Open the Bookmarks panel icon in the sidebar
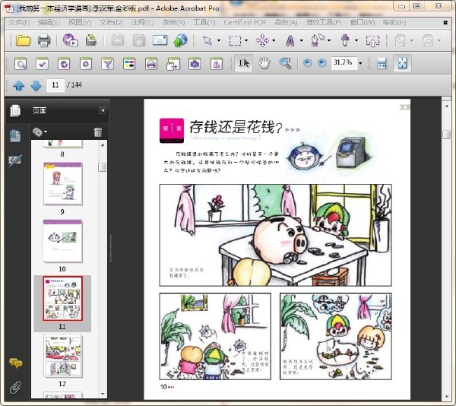Screen dimensions: 456x406 coord(15,136)
